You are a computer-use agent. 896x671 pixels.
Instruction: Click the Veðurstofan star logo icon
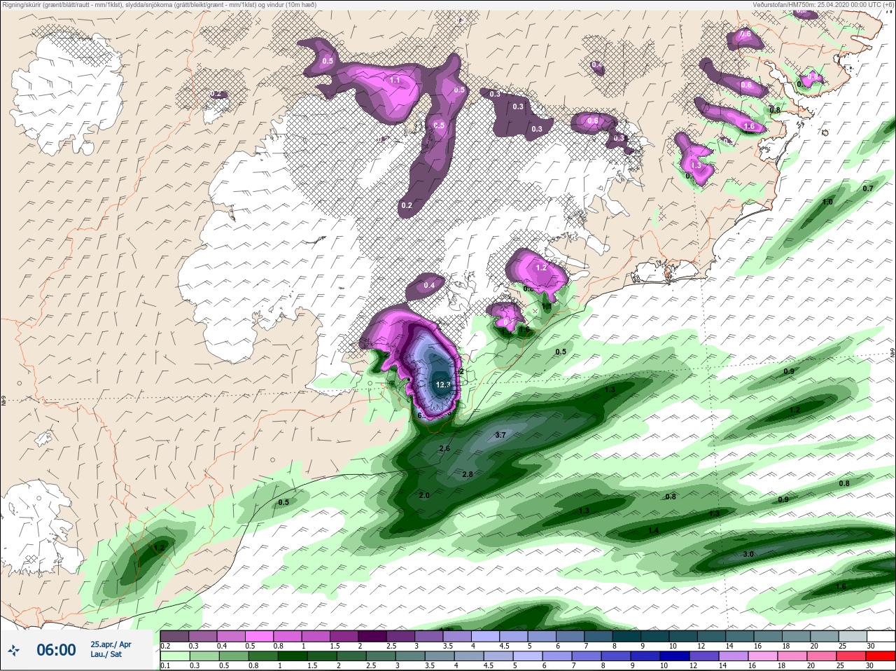14,651
